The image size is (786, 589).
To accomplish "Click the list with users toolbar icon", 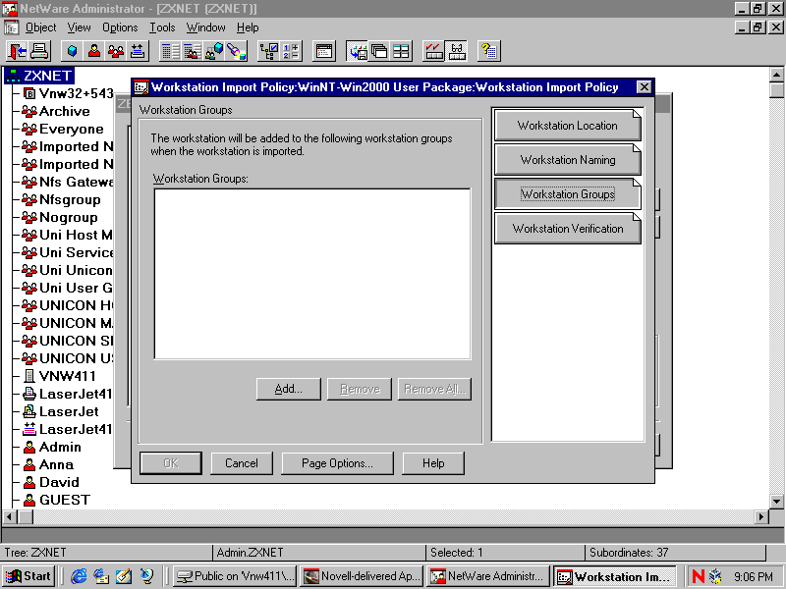I will click(192, 51).
